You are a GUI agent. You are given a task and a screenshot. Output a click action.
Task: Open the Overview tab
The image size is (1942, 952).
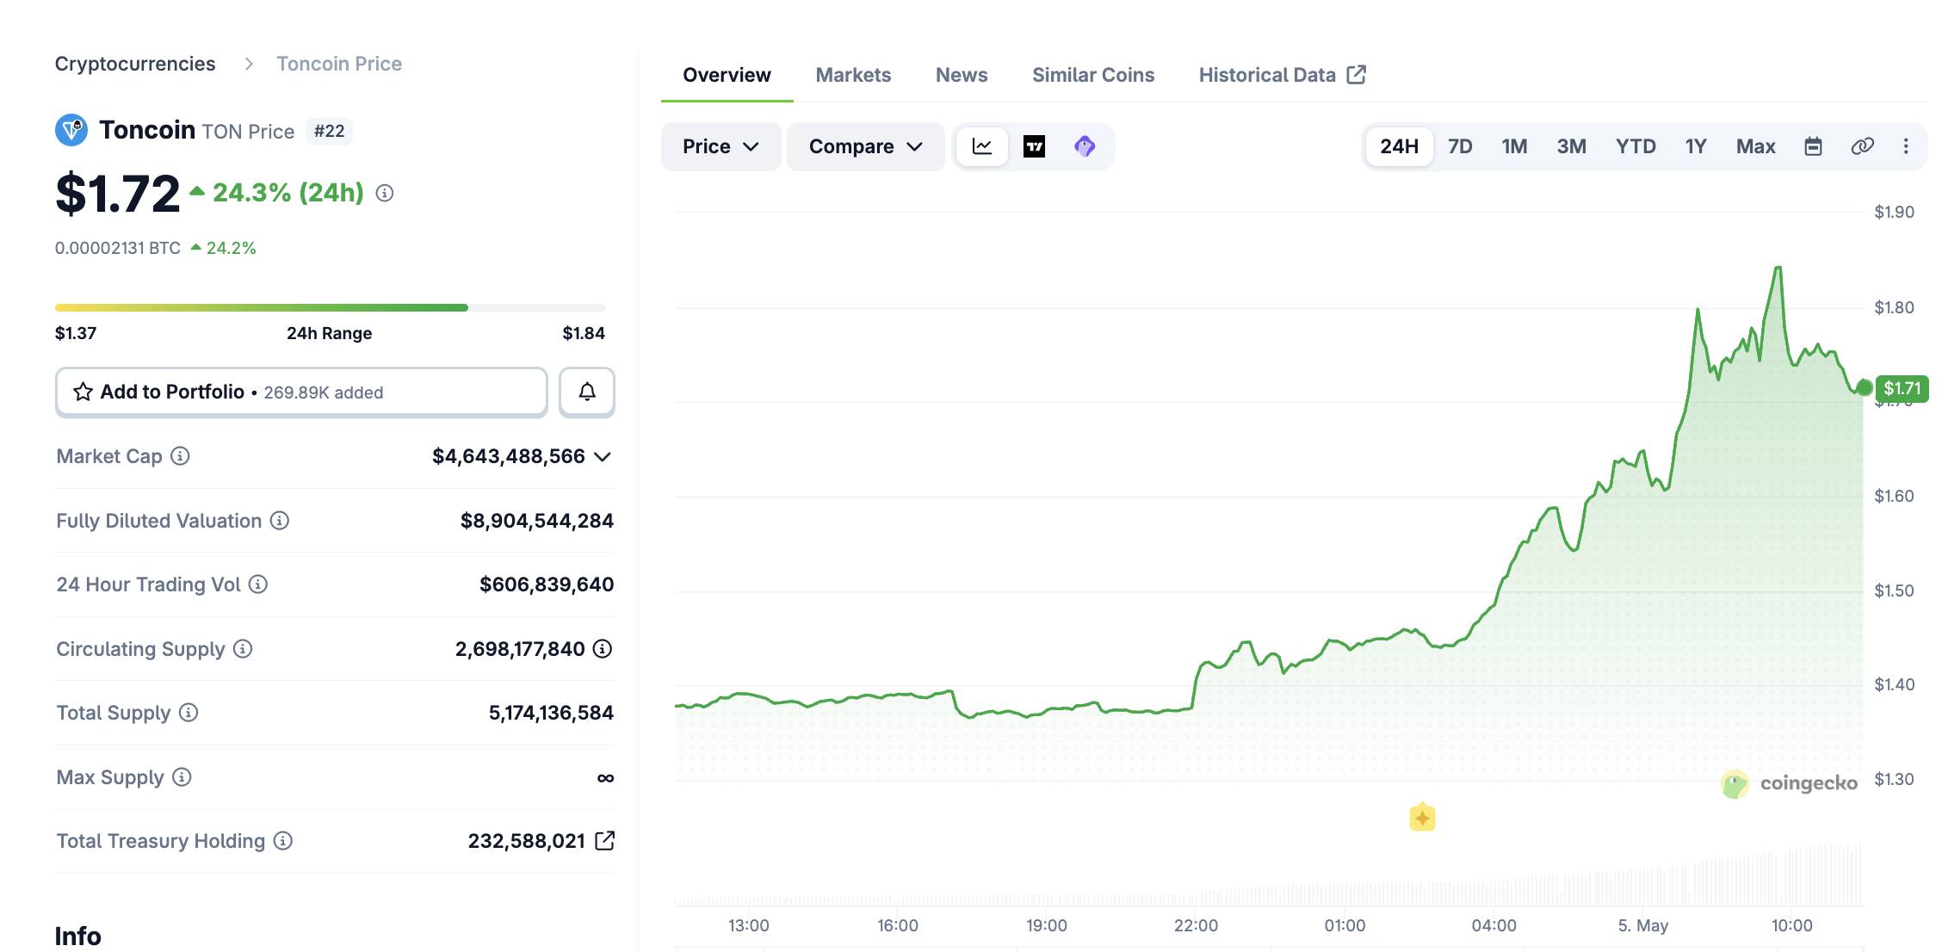pyautogui.click(x=727, y=76)
